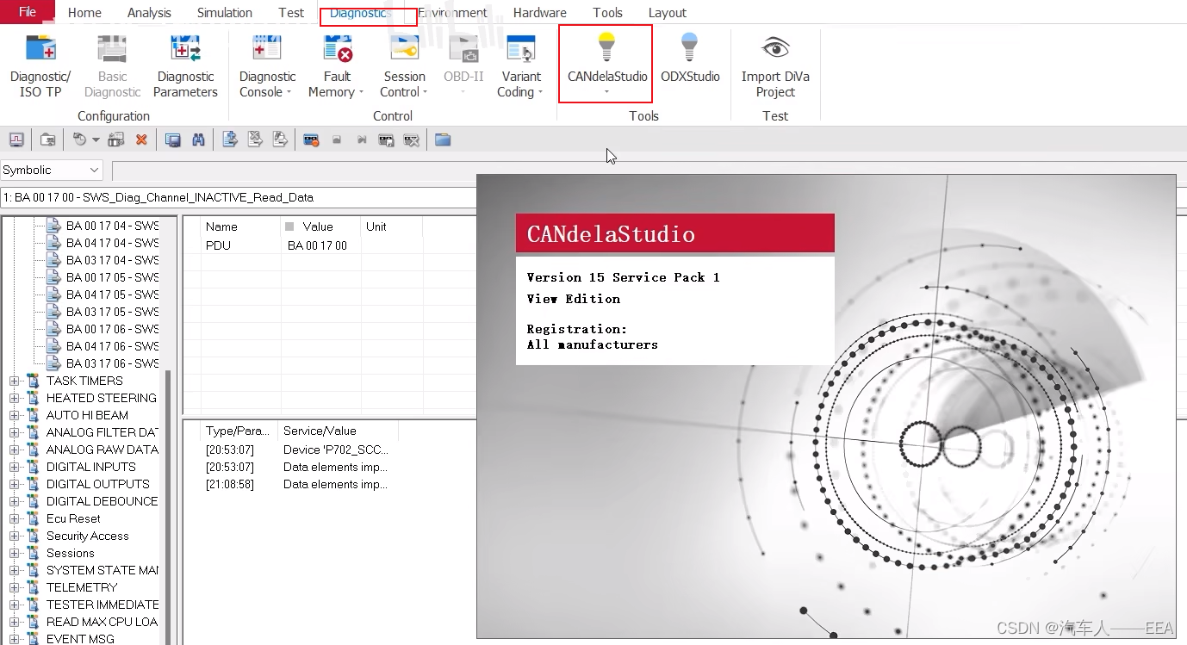Expand TELEMETRY tree node
The width and height of the screenshot is (1187, 645).
coord(14,587)
